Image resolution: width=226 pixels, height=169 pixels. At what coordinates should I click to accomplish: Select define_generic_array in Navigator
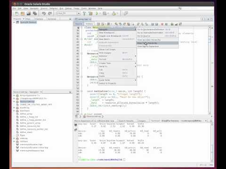click(30, 123)
